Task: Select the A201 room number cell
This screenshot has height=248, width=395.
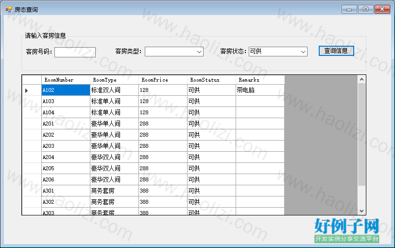Action: click(x=66, y=124)
